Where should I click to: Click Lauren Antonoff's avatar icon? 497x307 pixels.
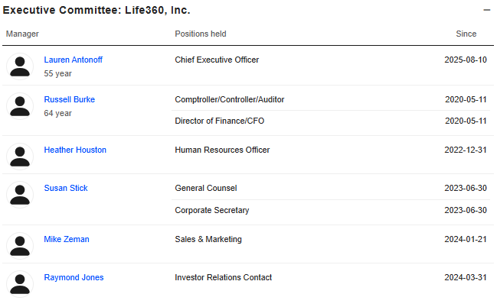20,66
